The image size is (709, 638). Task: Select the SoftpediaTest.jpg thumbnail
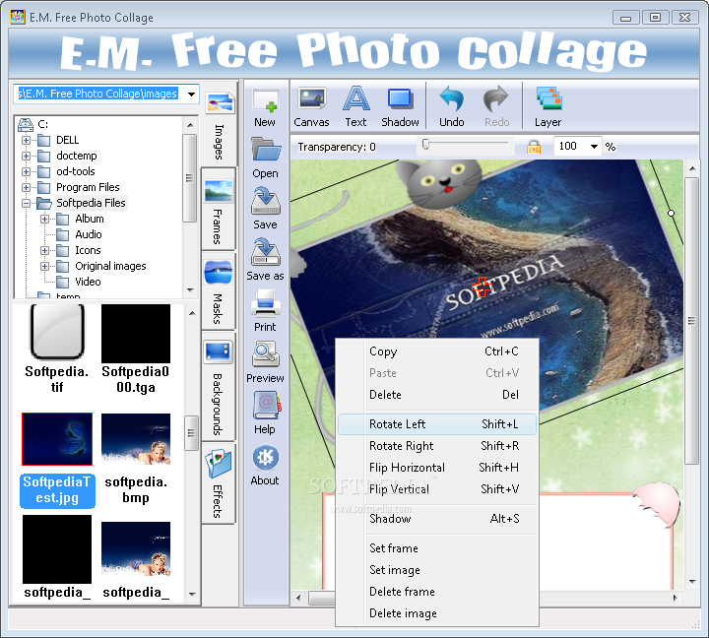coord(57,439)
